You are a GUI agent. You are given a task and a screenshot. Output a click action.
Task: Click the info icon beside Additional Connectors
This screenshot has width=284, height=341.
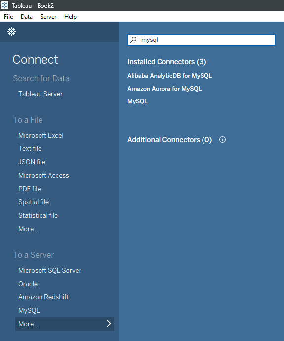click(222, 140)
